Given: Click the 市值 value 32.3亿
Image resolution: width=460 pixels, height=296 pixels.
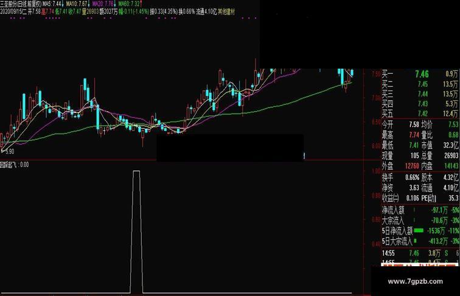Looking at the screenshot, I should 451,145.
